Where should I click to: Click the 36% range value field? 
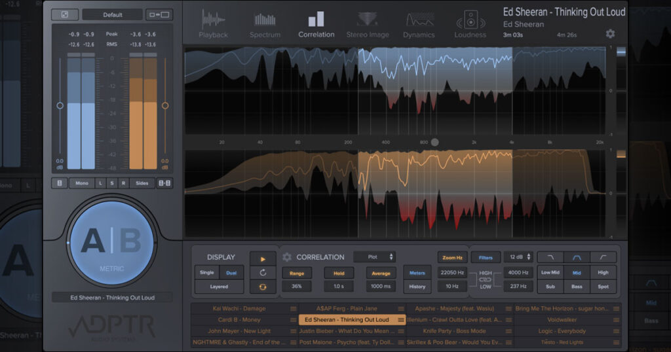(297, 286)
